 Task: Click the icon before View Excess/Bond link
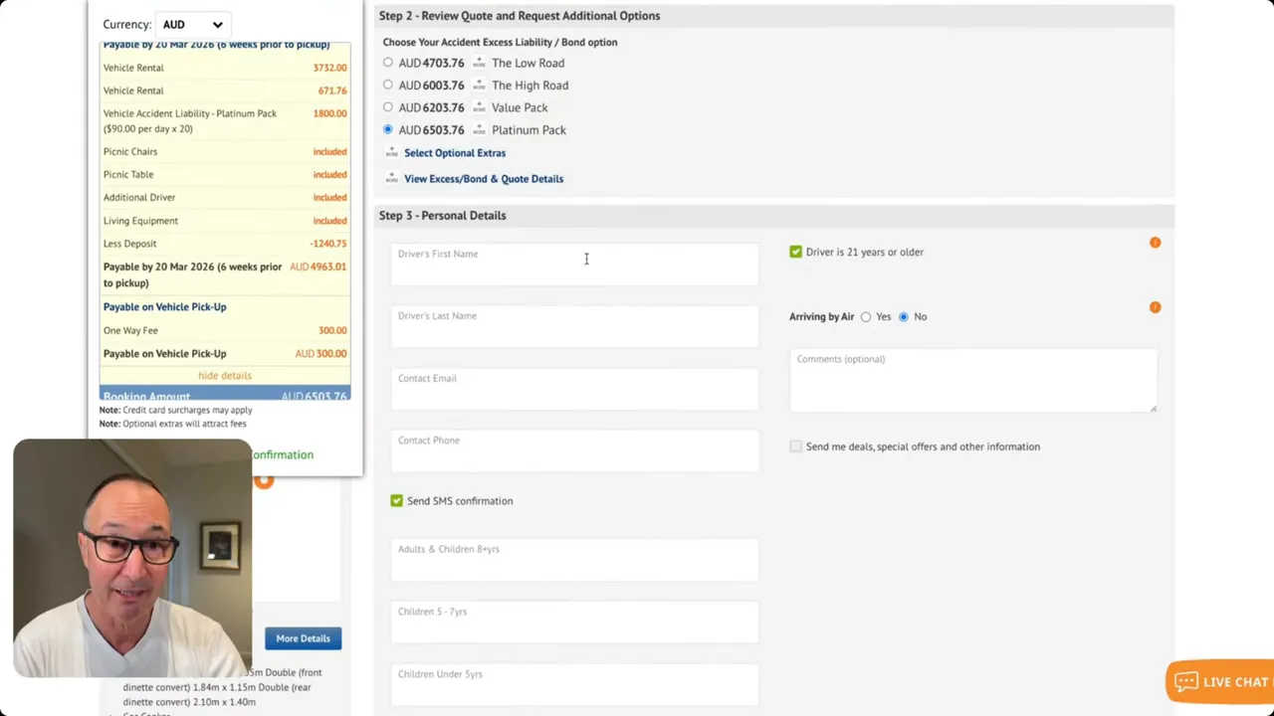coord(391,179)
